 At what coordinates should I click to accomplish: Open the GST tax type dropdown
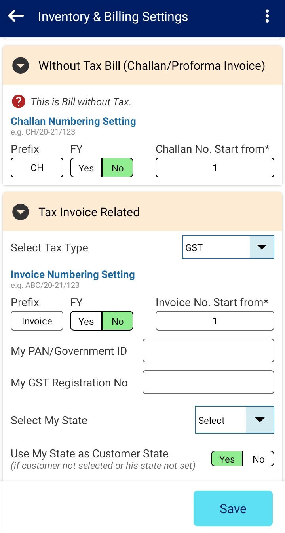click(228, 247)
